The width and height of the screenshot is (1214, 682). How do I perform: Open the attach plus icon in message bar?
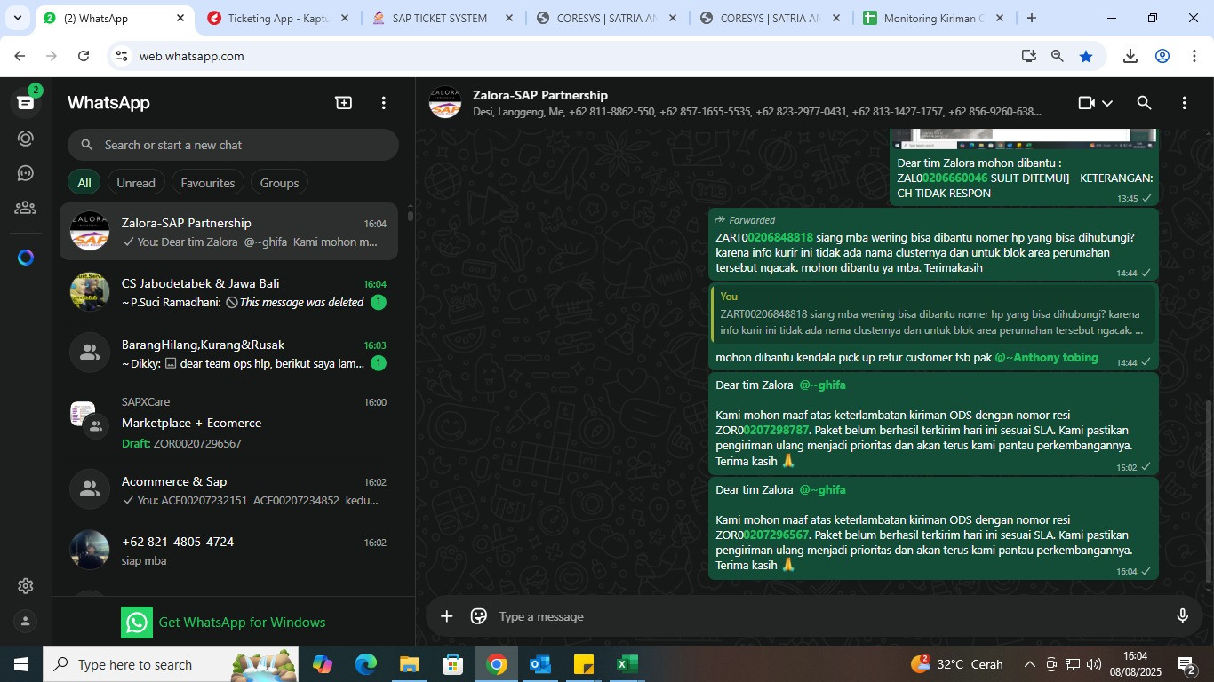(446, 616)
